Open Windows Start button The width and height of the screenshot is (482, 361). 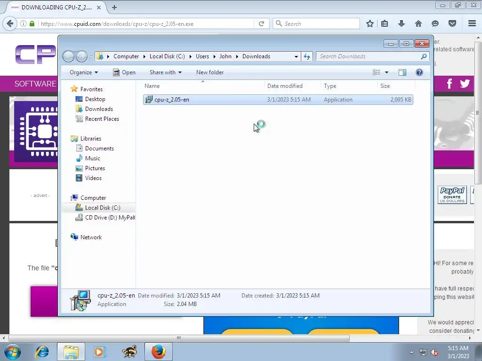point(13,352)
